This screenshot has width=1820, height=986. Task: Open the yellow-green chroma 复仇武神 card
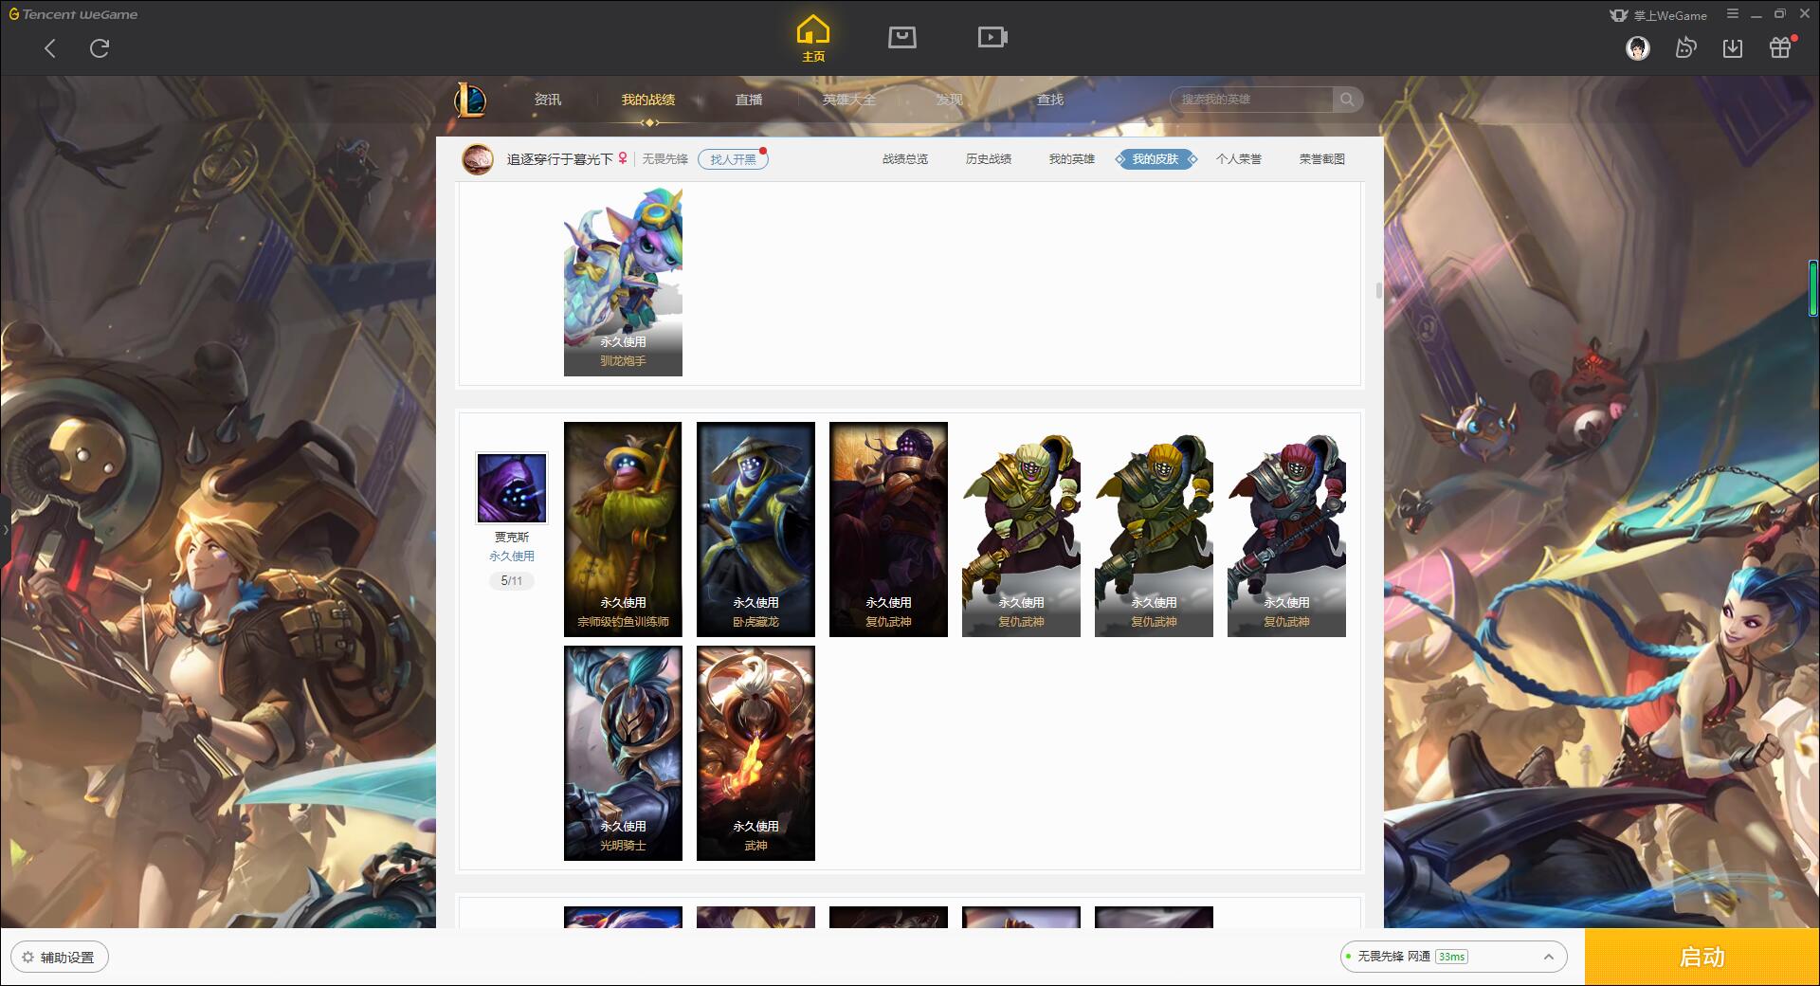click(x=1021, y=529)
